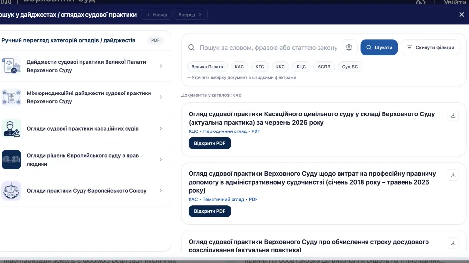Expand chevron for касаційних судів reviews
This screenshot has height=263, width=469.
(161, 129)
